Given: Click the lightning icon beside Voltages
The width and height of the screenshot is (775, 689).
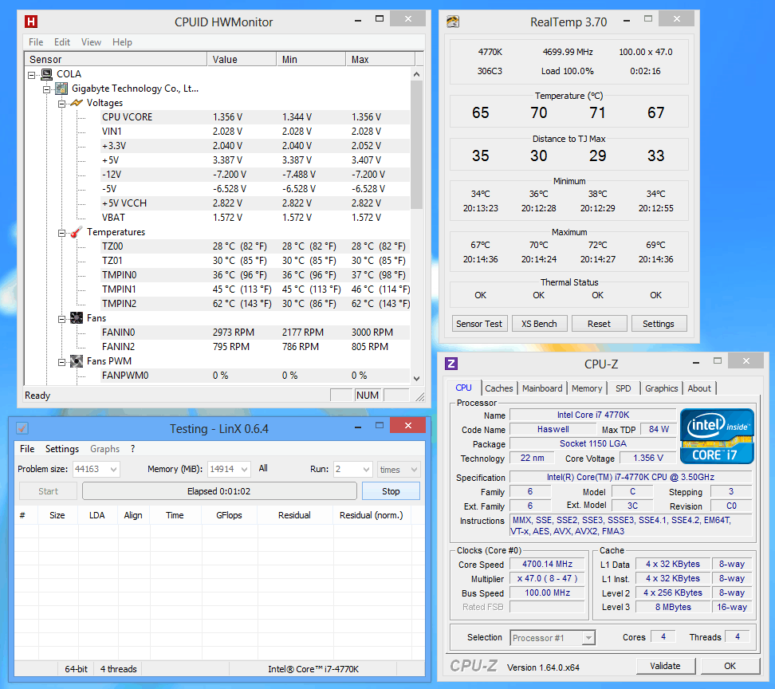Looking at the screenshot, I should tap(77, 103).
